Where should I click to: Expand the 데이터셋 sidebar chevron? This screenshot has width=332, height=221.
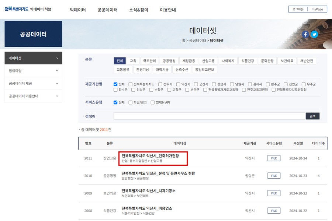point(57,58)
